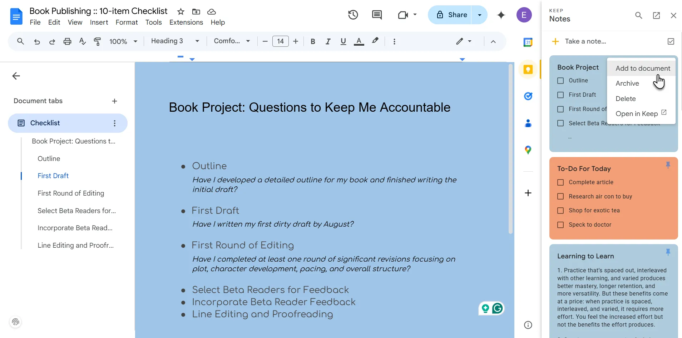The image size is (682, 338).
Task: Open the Share options dropdown arrow
Action: (479, 15)
